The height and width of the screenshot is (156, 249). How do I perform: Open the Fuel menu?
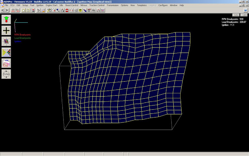(32, 5)
